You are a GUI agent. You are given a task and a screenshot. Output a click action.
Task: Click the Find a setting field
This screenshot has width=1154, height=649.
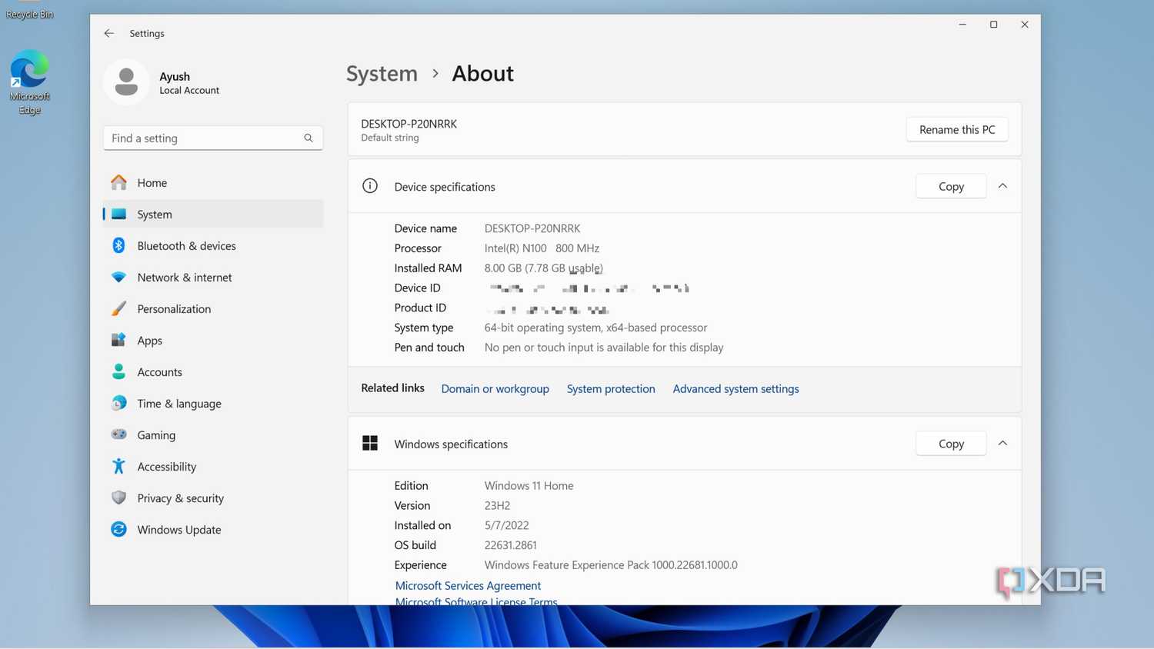pyautogui.click(x=213, y=138)
